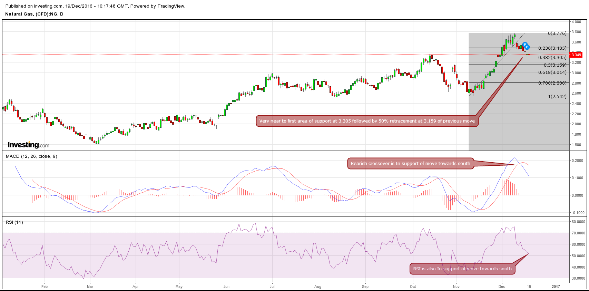Click the Mar label on the time axis

pos(90,287)
